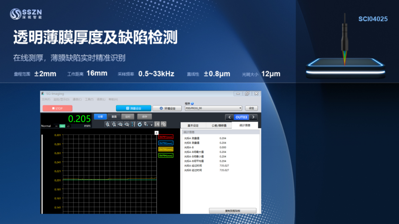
Task: Toggle the red OUT01(mm) trace legend
Action: 166,137
